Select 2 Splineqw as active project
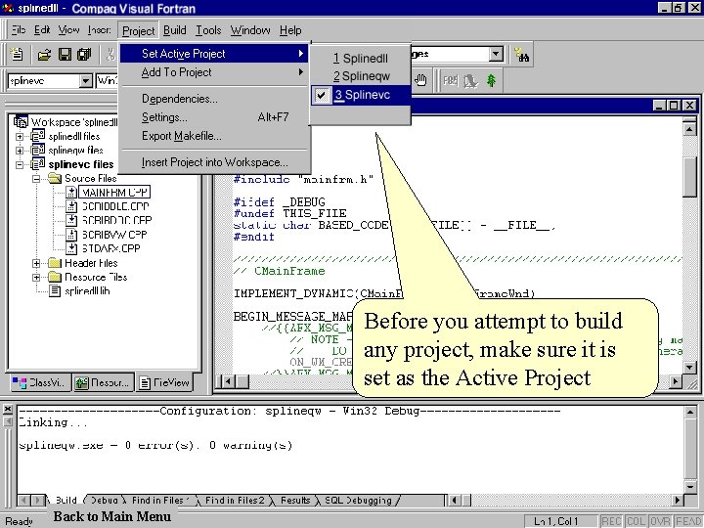Image resolution: width=704 pixels, height=528 pixels. (361, 76)
